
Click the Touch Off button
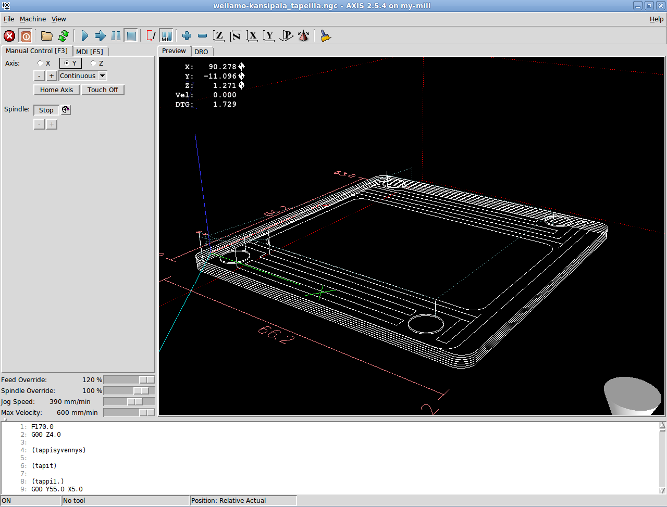point(103,90)
